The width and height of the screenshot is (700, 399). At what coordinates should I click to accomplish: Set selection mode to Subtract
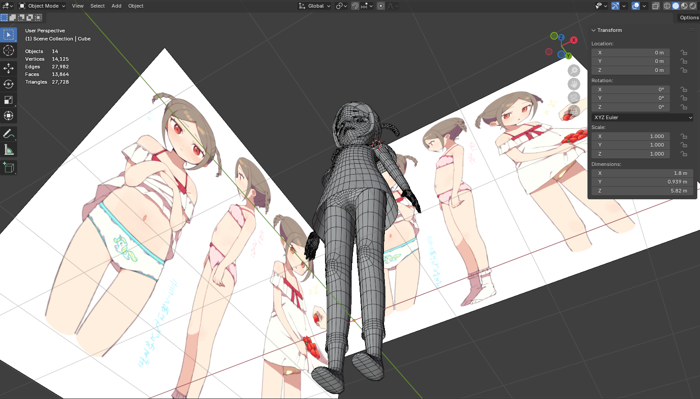pyautogui.click(x=21, y=18)
